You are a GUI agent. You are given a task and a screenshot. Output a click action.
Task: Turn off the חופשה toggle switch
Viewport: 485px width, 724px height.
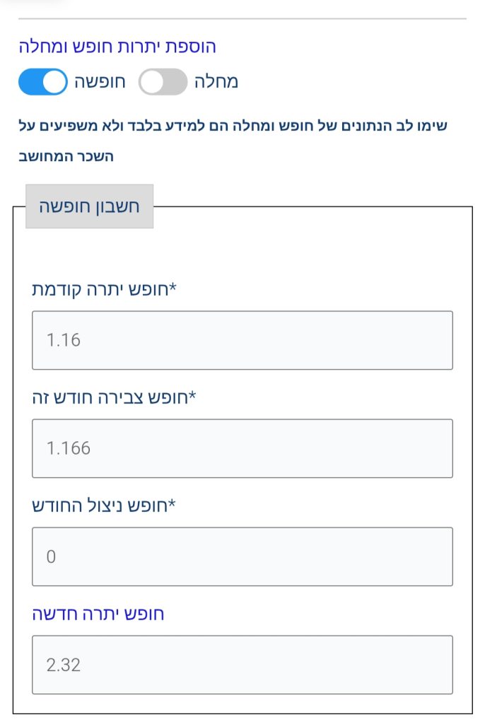pyautogui.click(x=43, y=82)
